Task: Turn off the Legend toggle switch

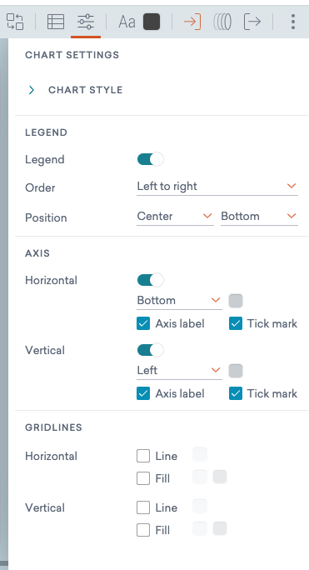Action: [x=150, y=159]
